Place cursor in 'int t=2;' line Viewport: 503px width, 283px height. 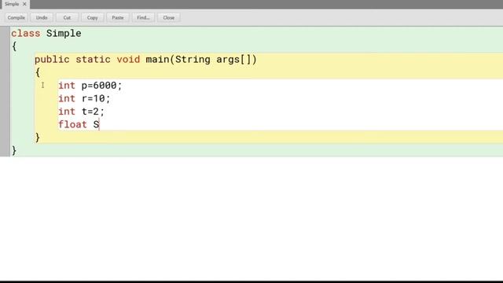click(x=81, y=112)
